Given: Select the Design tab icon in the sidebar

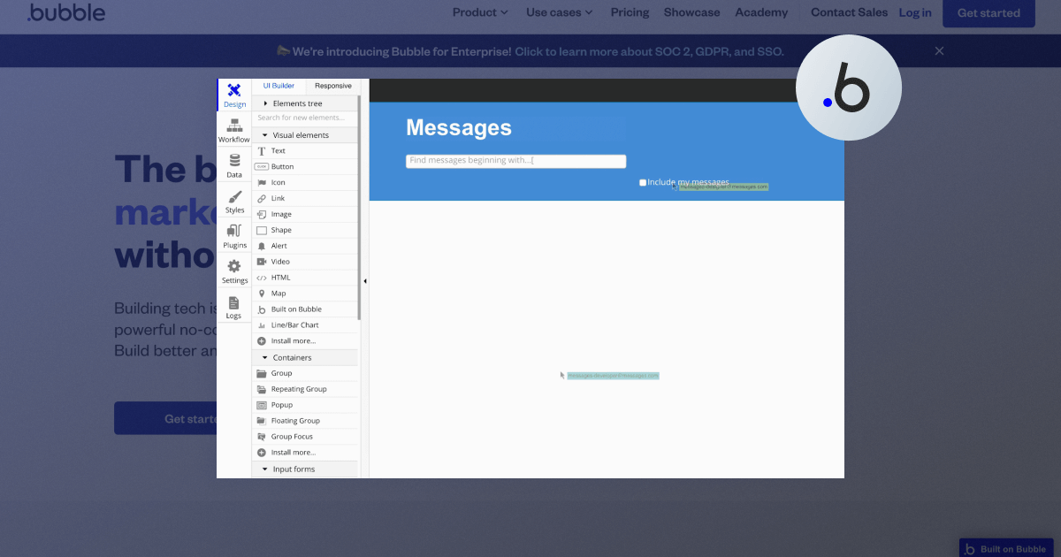Looking at the screenshot, I should click(x=234, y=91).
